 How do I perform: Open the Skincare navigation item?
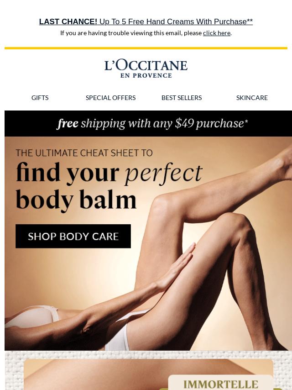(252, 98)
